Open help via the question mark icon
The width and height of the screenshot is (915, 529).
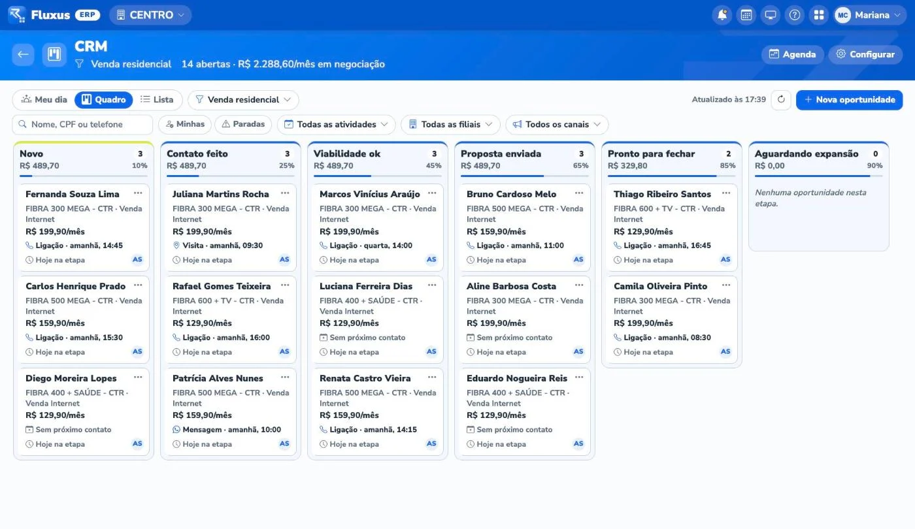[x=795, y=15]
